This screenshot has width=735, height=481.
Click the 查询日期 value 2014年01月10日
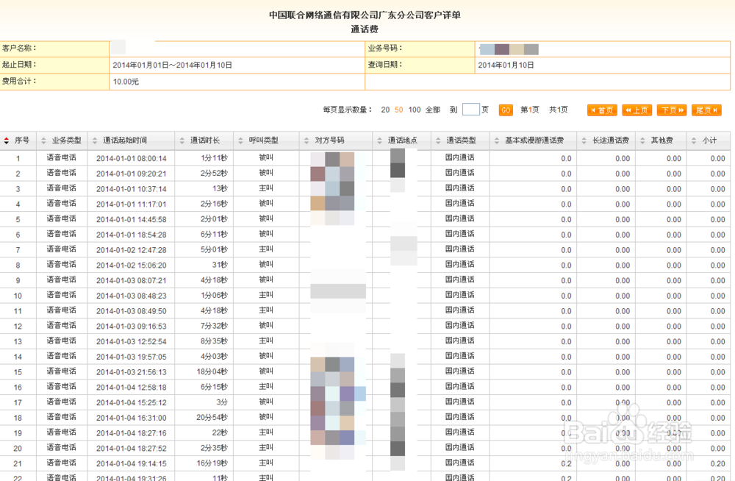506,65
